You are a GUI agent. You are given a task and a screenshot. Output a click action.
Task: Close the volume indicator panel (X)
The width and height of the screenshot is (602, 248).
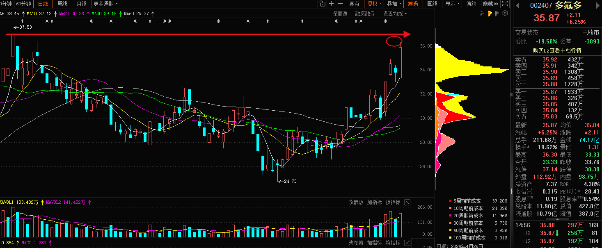tap(407, 202)
